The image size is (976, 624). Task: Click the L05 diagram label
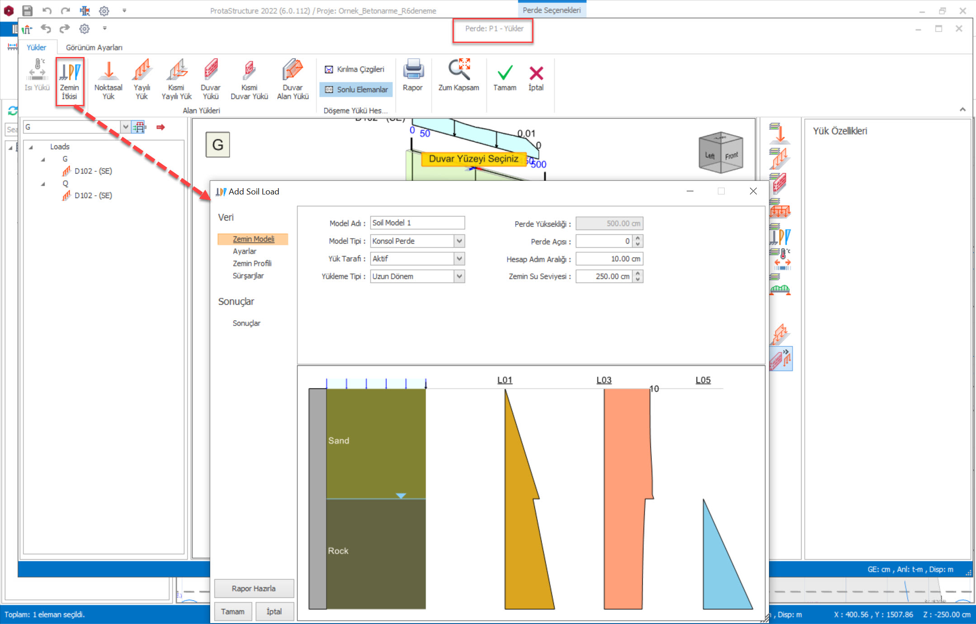tap(703, 380)
